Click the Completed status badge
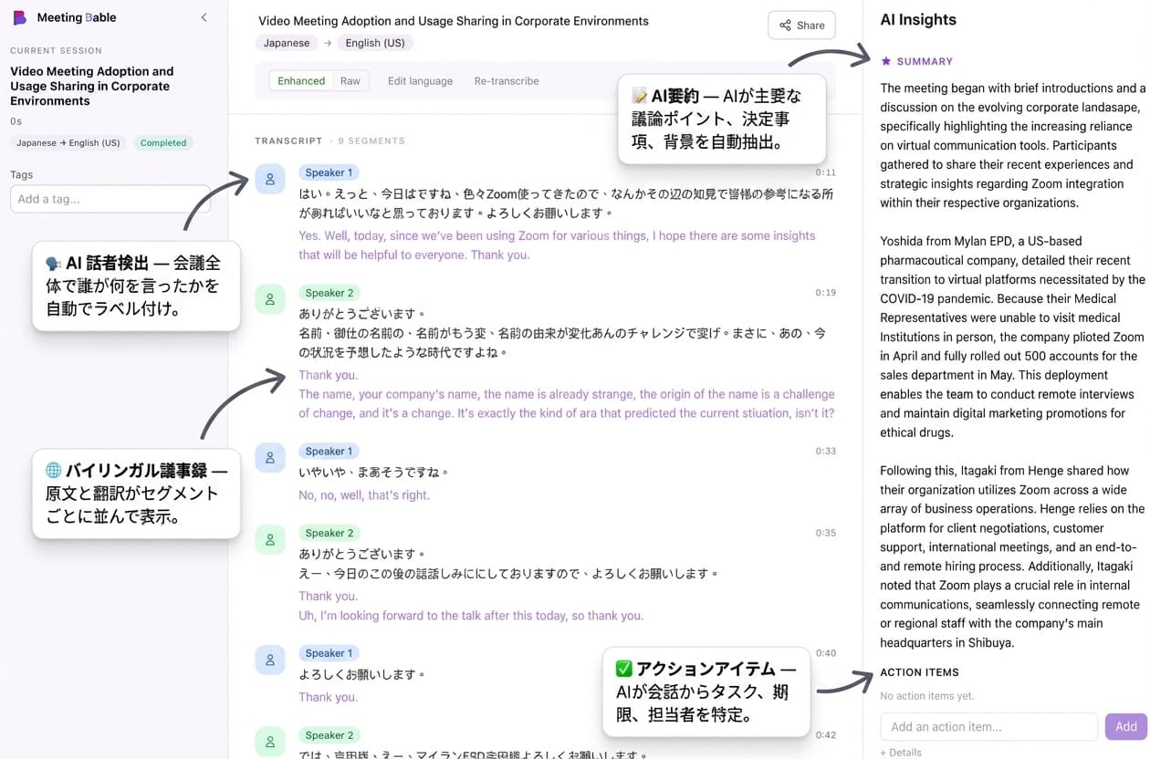Screen dimensions: 1150x759 pyautogui.click(x=162, y=142)
